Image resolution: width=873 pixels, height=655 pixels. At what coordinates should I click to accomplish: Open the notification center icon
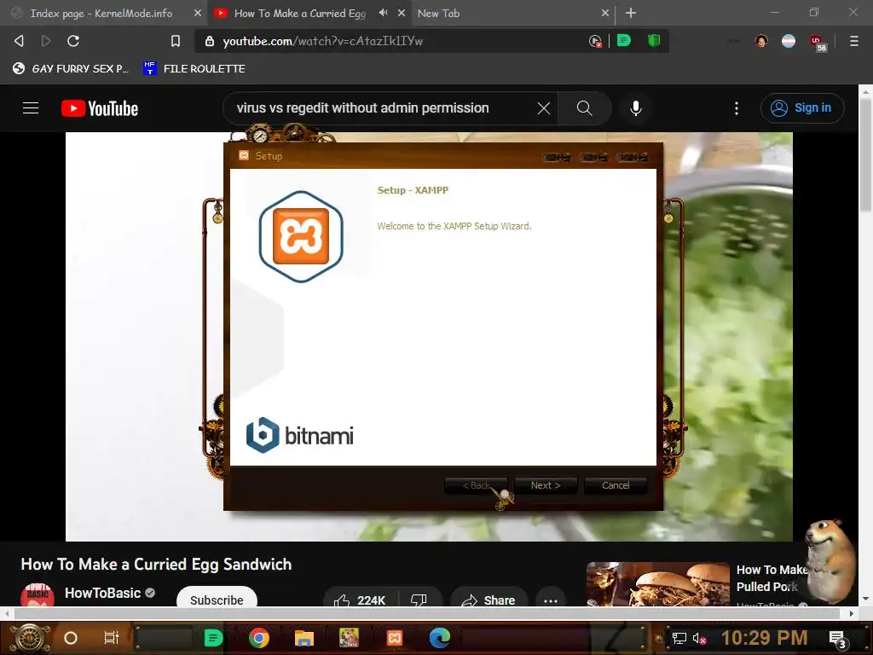pos(838,640)
